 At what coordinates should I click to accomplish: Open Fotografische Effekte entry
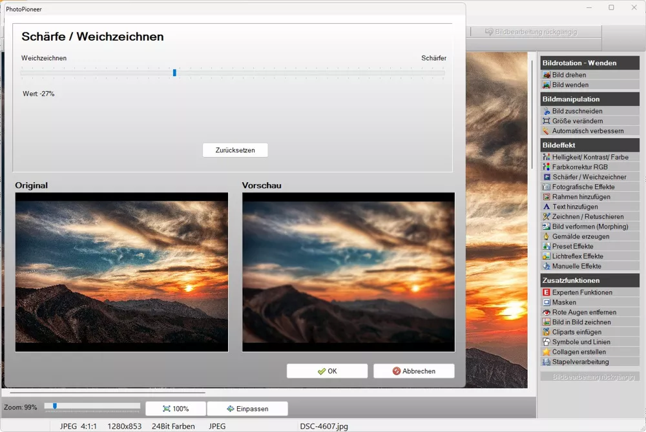pos(583,187)
